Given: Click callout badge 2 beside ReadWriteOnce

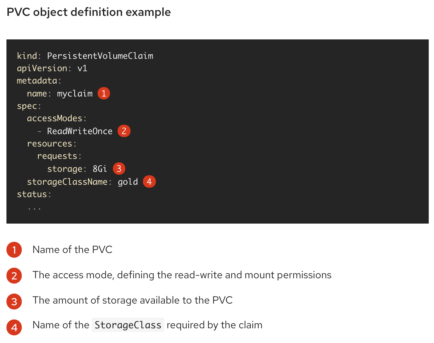Looking at the screenshot, I should 124,131.
